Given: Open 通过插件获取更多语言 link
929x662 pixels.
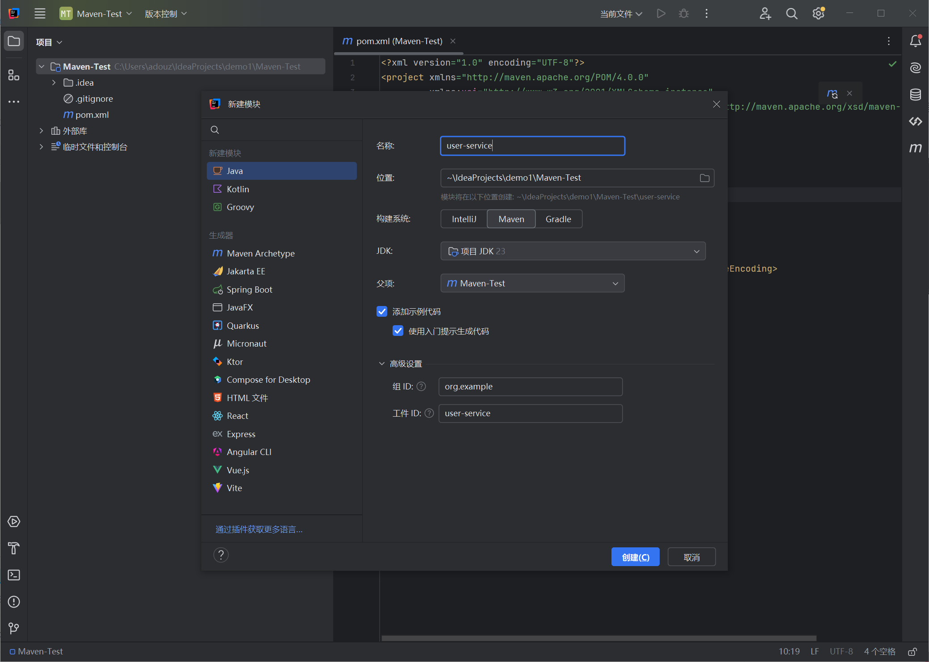Looking at the screenshot, I should click(x=259, y=530).
